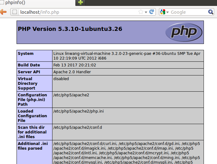The width and height of the screenshot is (217, 164).
Task: Click the PHP logo image
Action: pos(184,32)
